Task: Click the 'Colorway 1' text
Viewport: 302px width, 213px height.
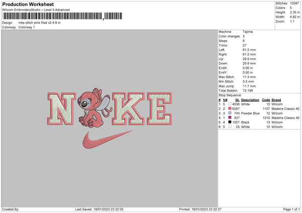Action: coord(27,27)
